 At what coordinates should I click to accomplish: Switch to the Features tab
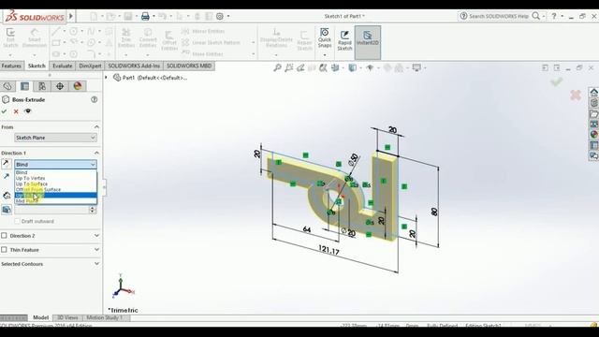(11, 66)
